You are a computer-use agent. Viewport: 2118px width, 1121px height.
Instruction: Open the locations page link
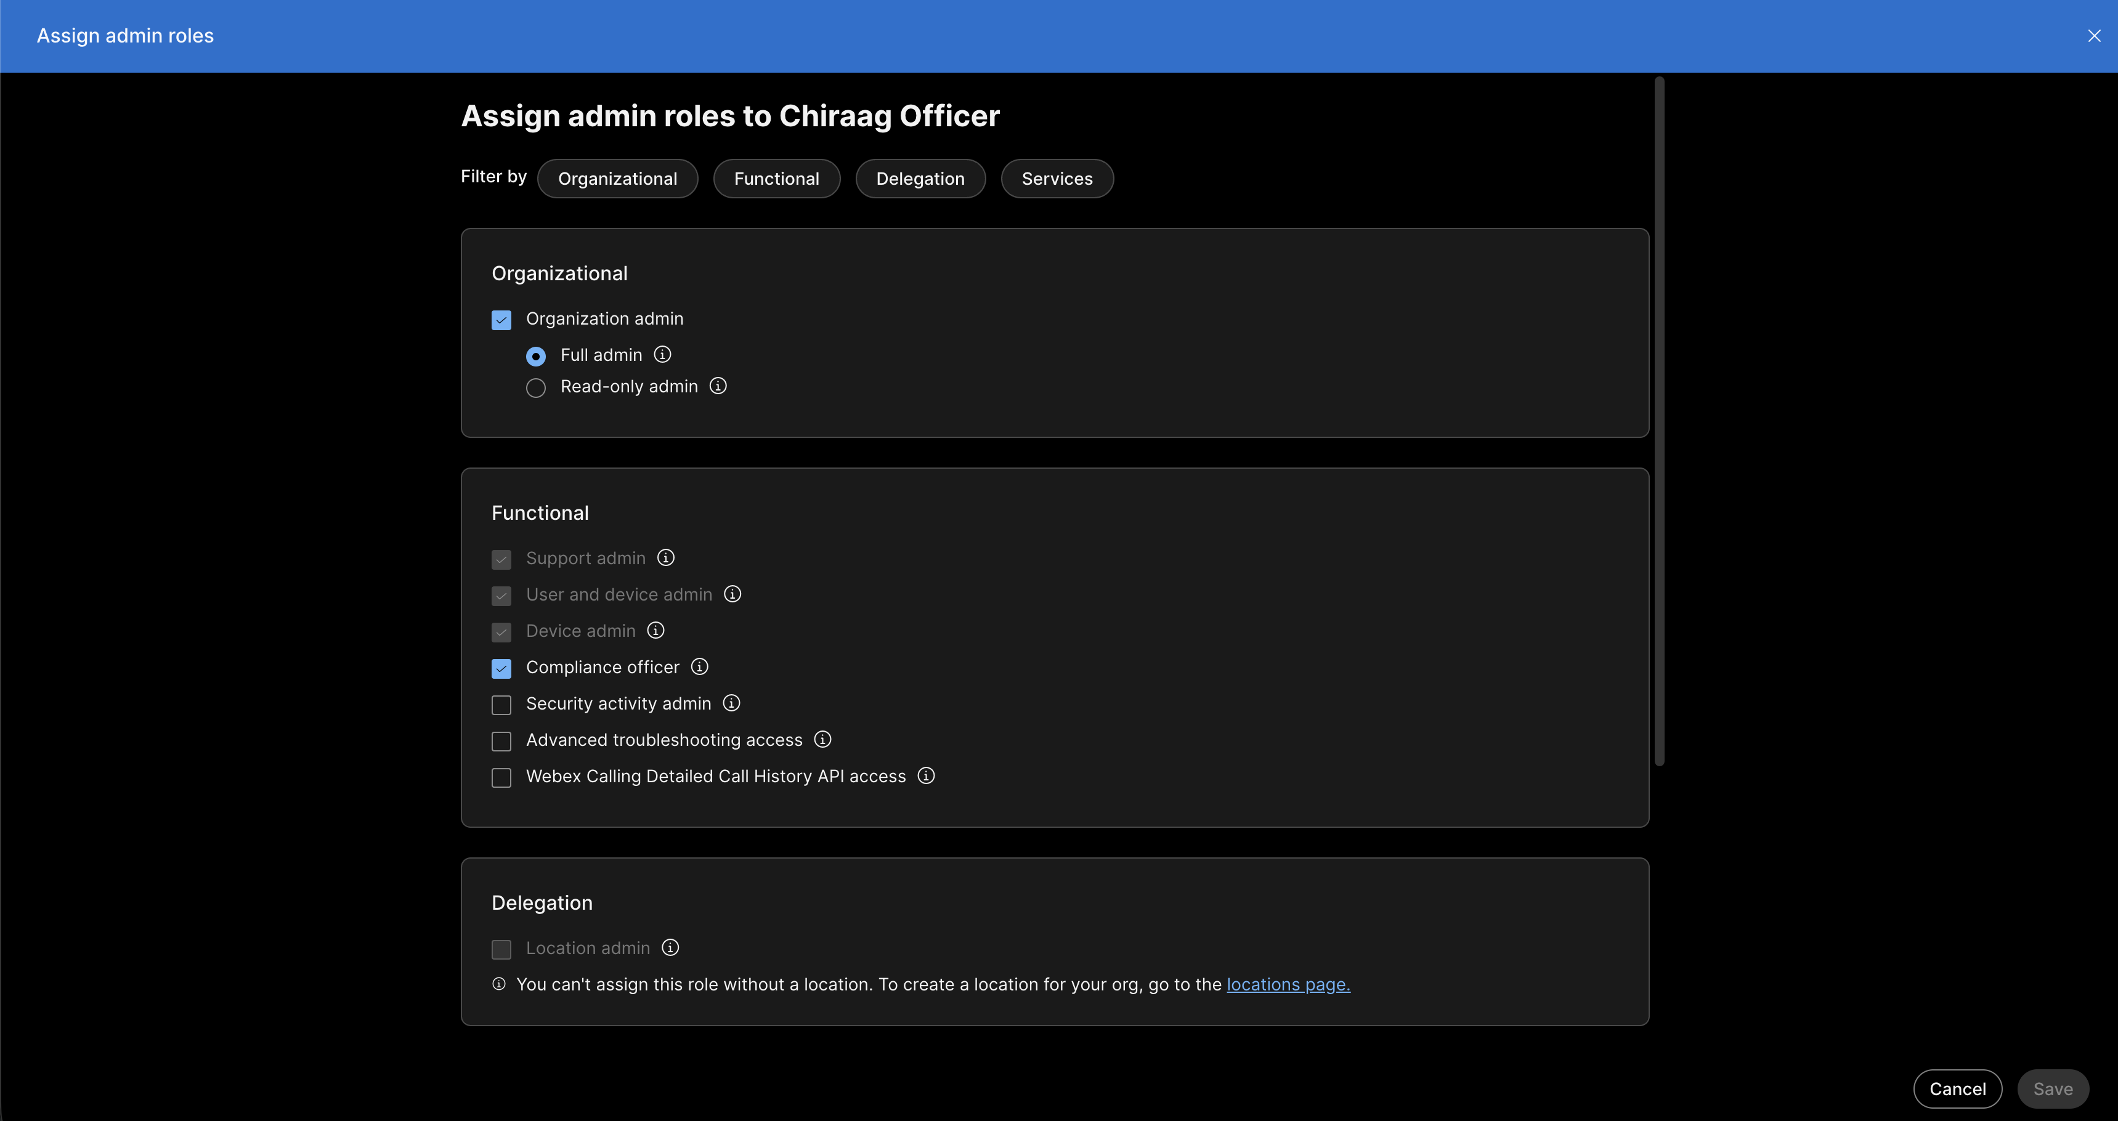1288,984
